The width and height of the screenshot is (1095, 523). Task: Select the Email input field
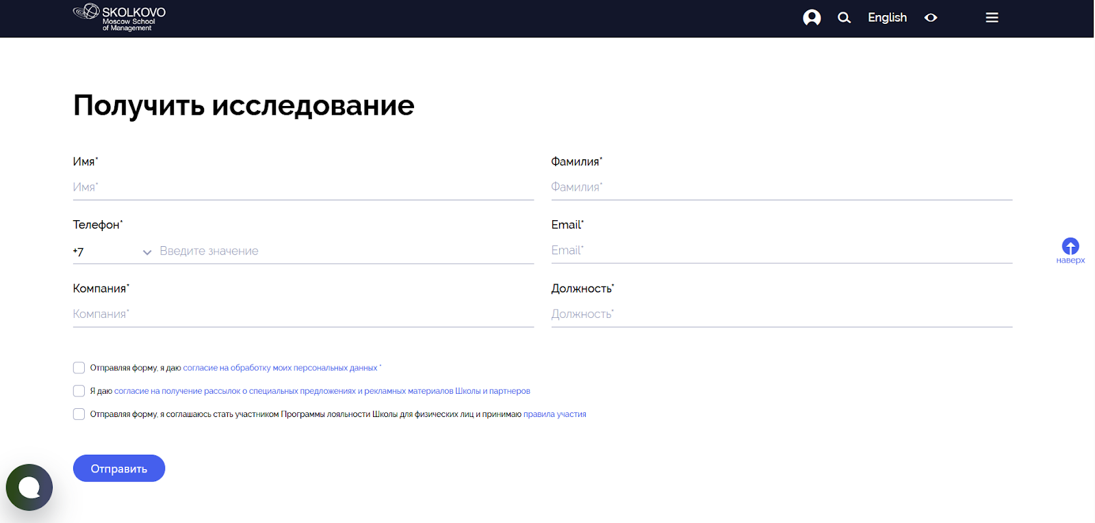782,251
